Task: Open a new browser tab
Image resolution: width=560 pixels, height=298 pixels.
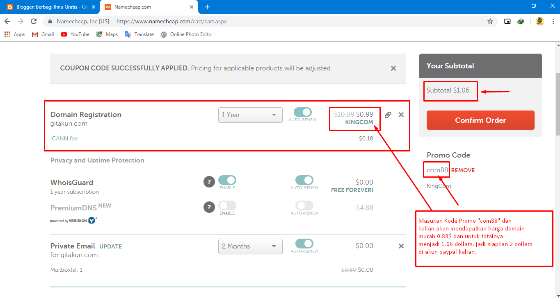Action: [207, 7]
